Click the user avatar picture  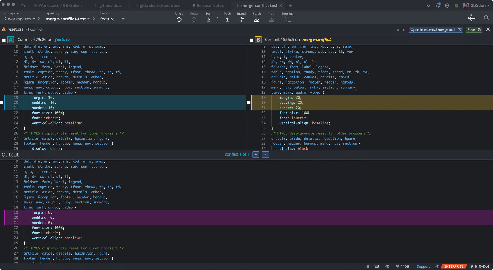coord(466,5)
